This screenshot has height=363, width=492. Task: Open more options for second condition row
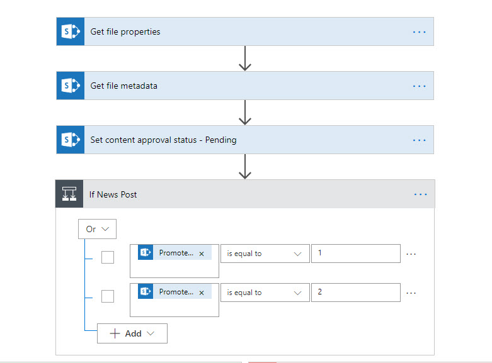tap(411, 293)
